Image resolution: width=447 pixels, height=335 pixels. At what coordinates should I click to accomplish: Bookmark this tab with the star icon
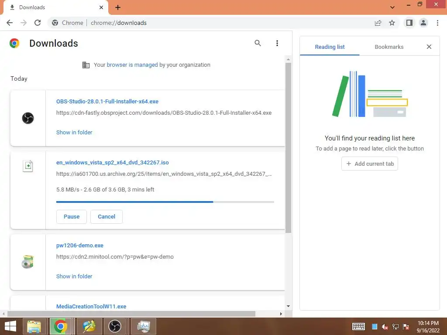click(392, 23)
